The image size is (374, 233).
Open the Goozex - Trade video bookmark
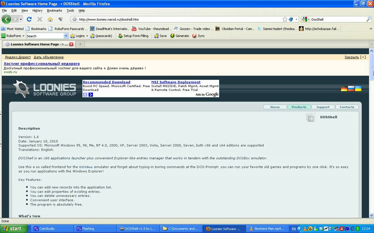pyautogui.click(x=193, y=29)
